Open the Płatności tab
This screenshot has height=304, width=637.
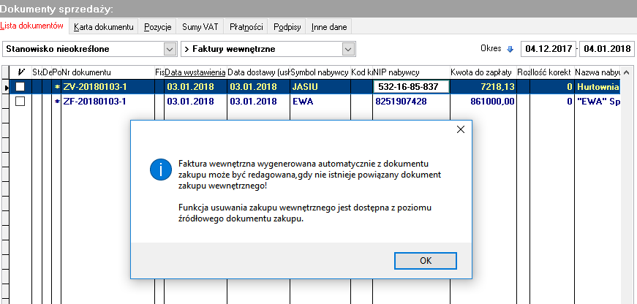click(x=246, y=27)
